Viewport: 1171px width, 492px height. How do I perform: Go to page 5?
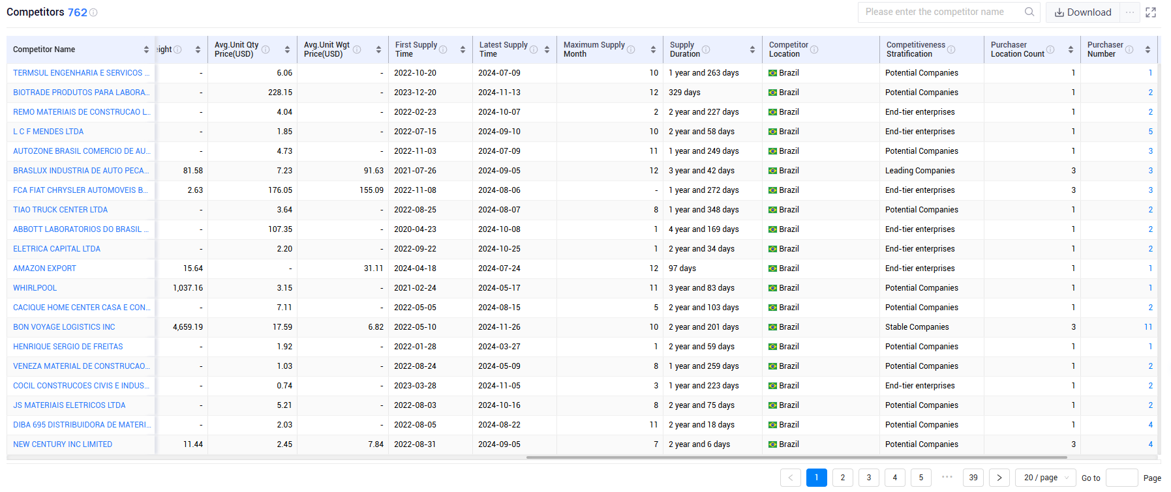pos(921,478)
